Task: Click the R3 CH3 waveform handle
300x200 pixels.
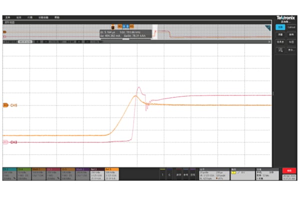Action: click(5, 142)
